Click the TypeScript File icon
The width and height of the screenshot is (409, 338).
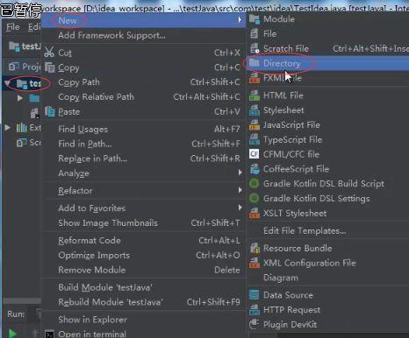pyautogui.click(x=255, y=140)
